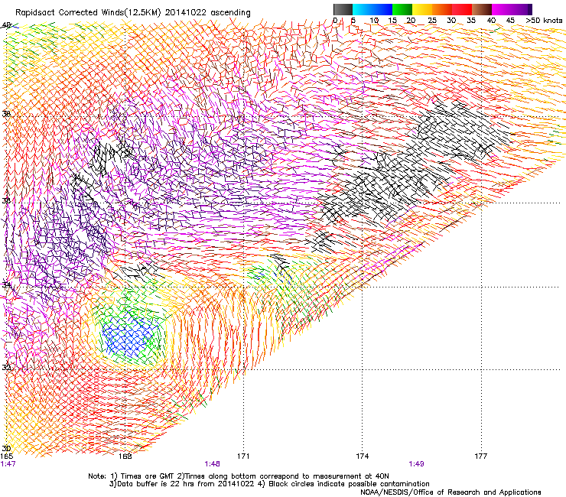This screenshot has height=497, width=566.
Task: Click the 1:48 time stamp
Action: pos(212,463)
